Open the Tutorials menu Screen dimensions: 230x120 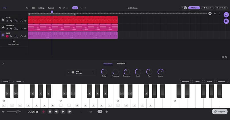[x=51, y=8]
